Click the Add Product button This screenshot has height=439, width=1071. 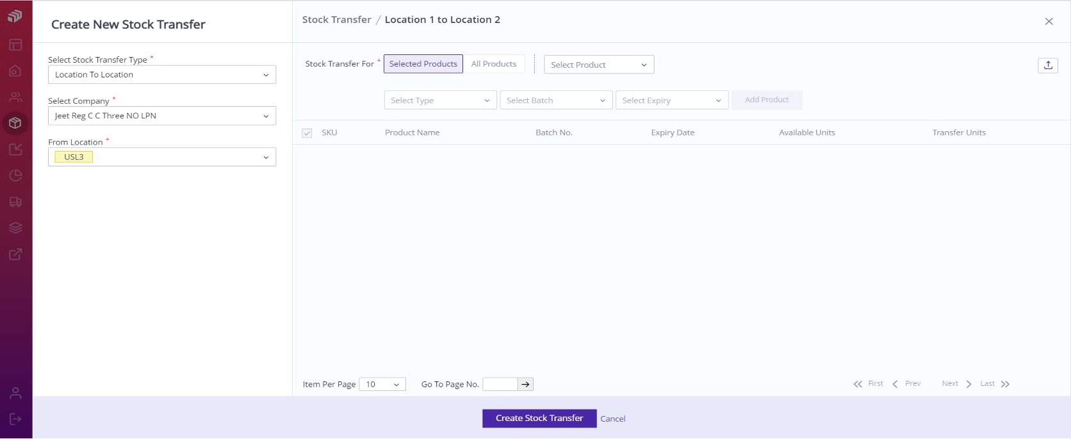coord(767,100)
